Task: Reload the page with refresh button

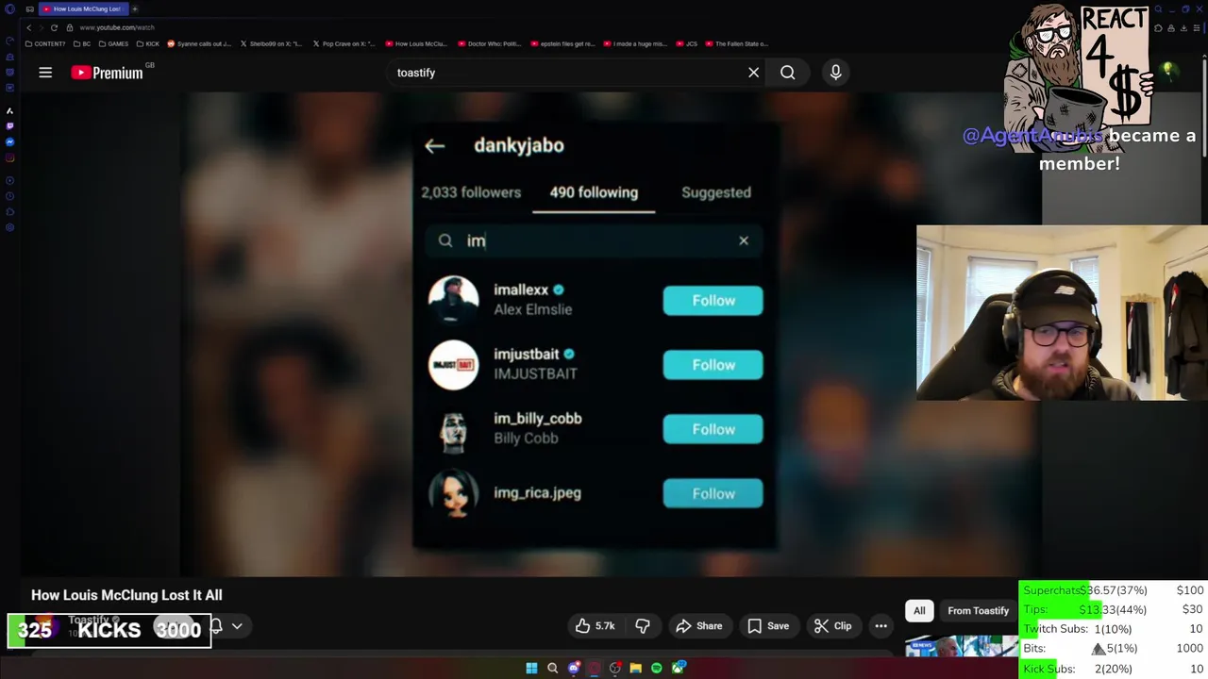Action: pos(54,27)
